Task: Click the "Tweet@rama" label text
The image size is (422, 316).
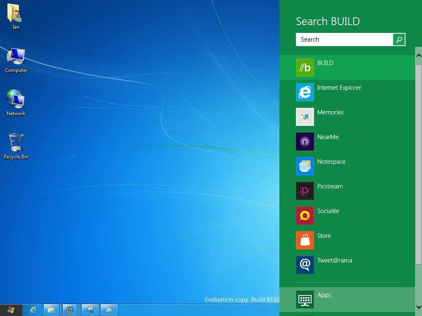Action: (335, 260)
